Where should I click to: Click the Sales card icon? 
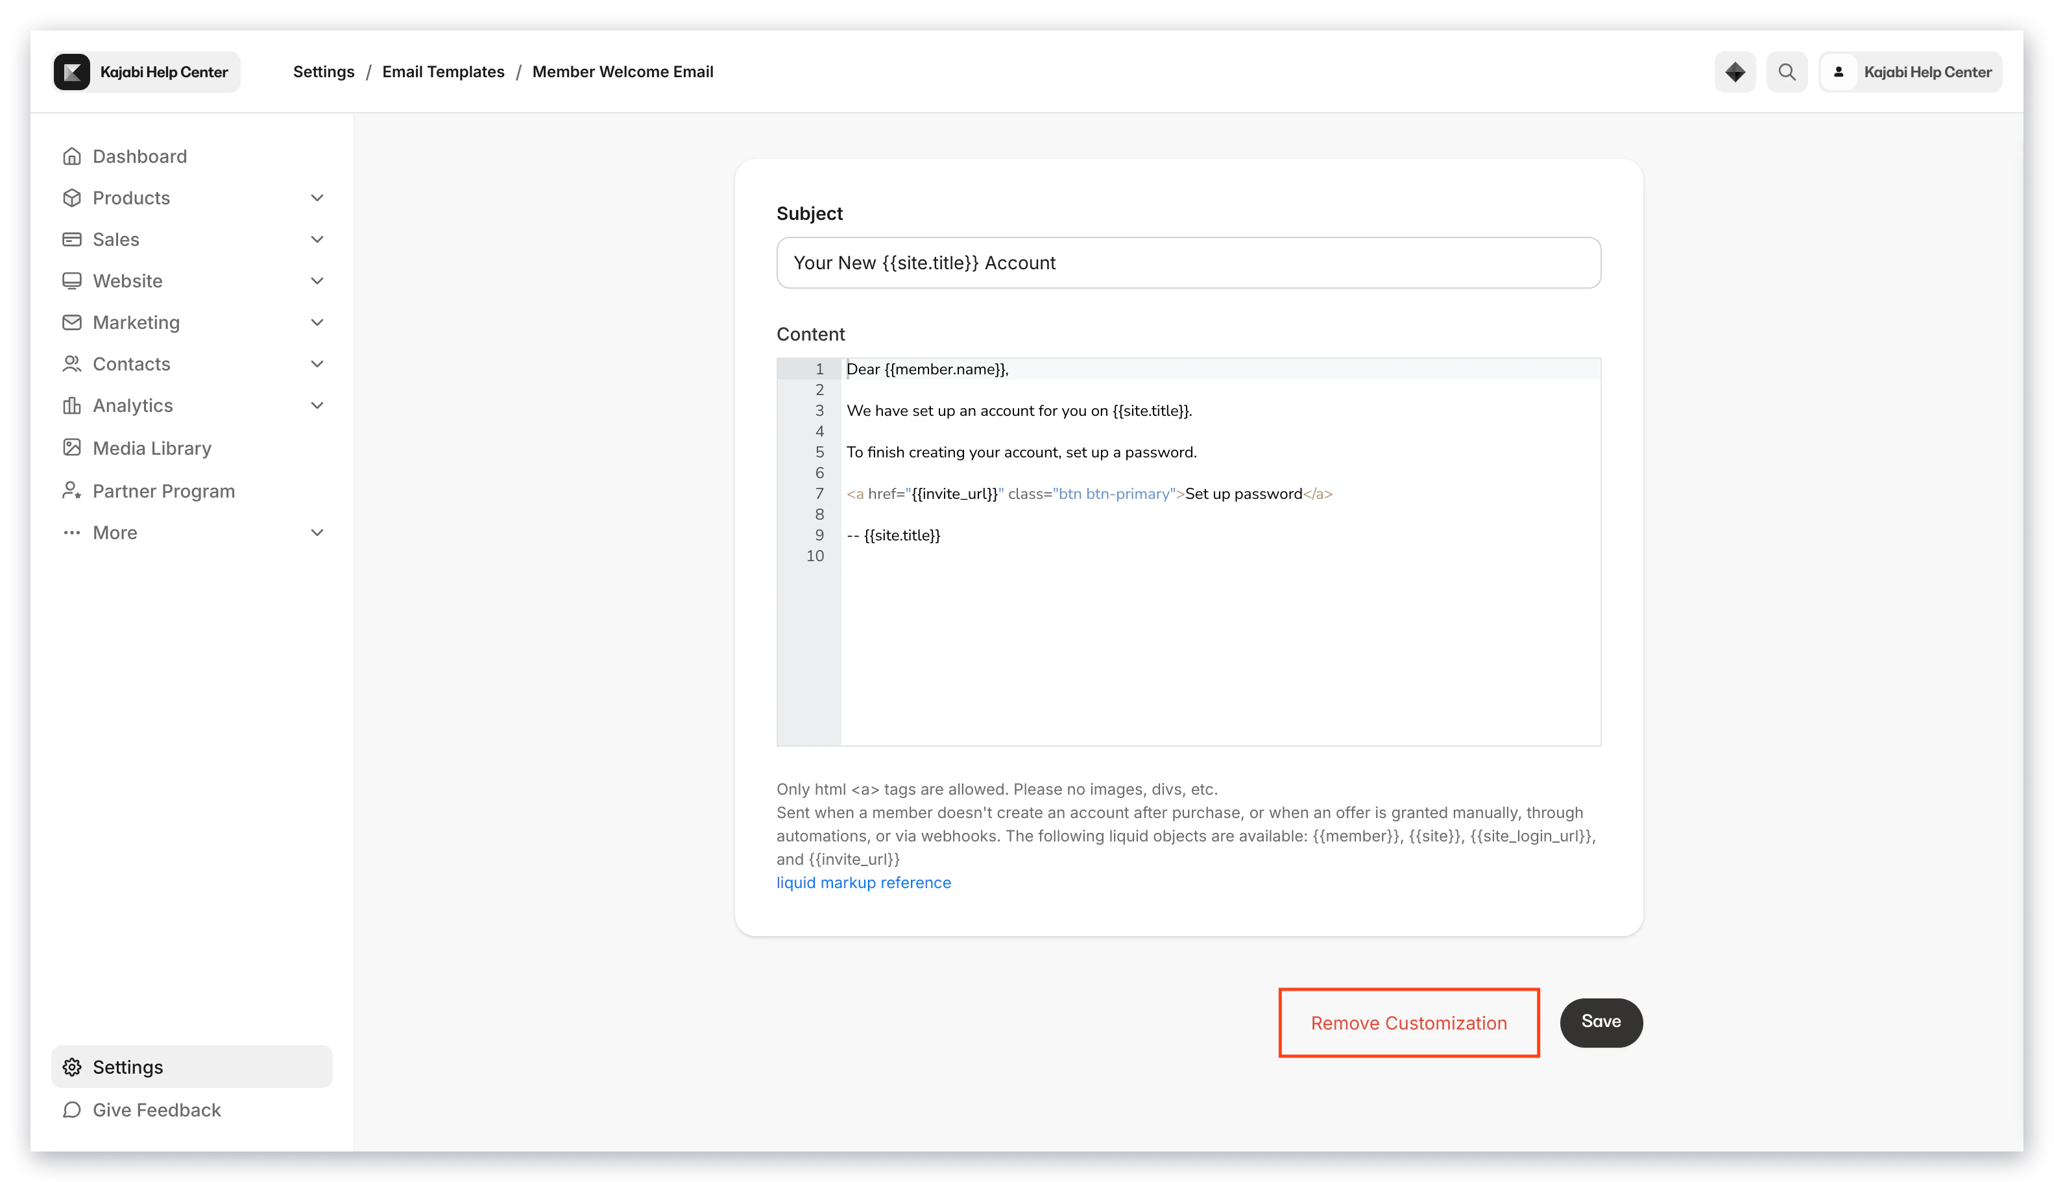tap(71, 239)
